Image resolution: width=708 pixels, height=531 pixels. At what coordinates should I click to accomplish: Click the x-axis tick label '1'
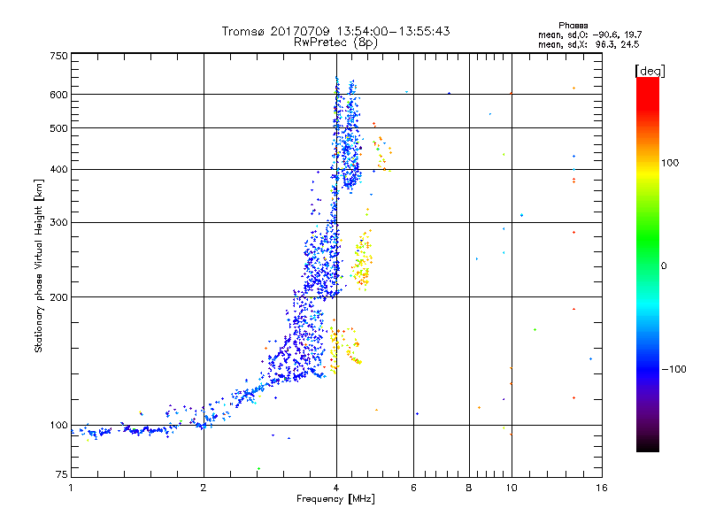click(71, 488)
